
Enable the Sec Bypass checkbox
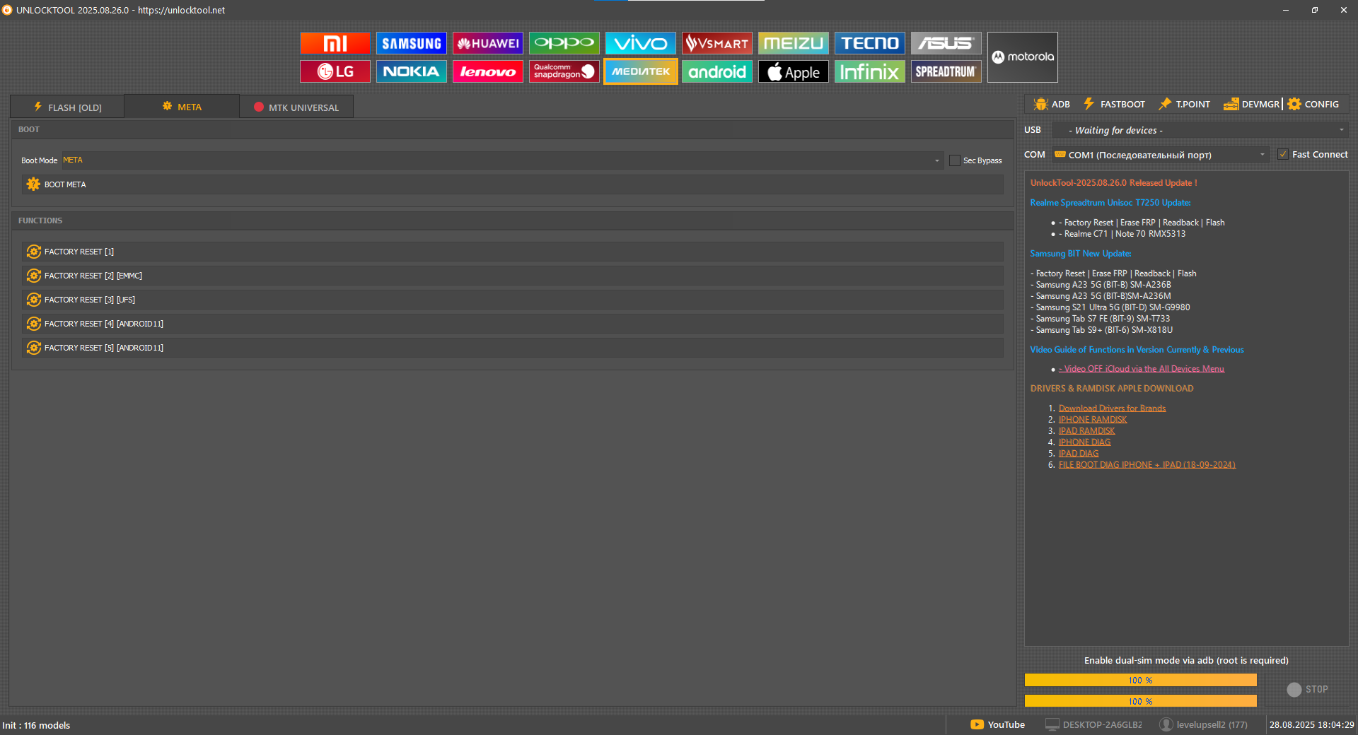(x=955, y=160)
